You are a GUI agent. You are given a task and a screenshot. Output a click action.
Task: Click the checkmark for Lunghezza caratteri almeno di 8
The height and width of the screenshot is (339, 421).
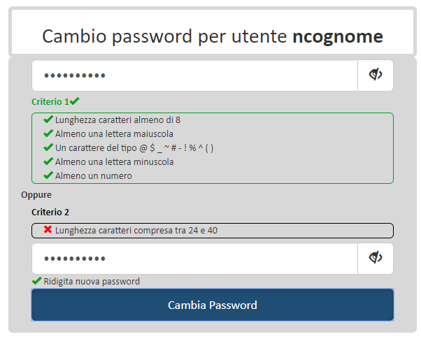48,119
